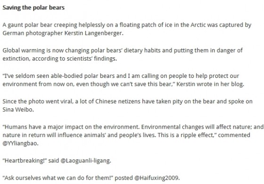
Task: Click the username @Laoguanli-ligang
Action: click(x=85, y=161)
